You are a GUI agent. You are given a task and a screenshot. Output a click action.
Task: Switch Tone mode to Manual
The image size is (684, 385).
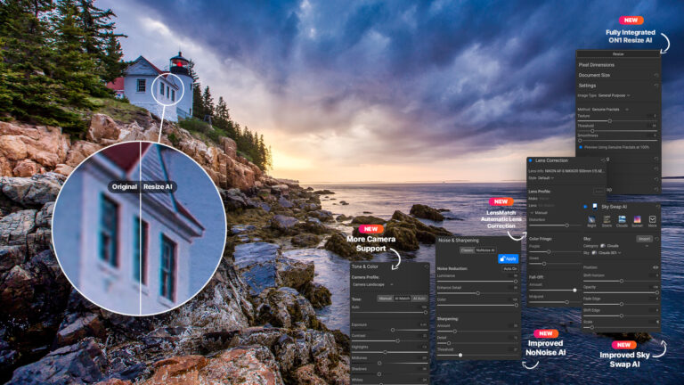pos(385,299)
